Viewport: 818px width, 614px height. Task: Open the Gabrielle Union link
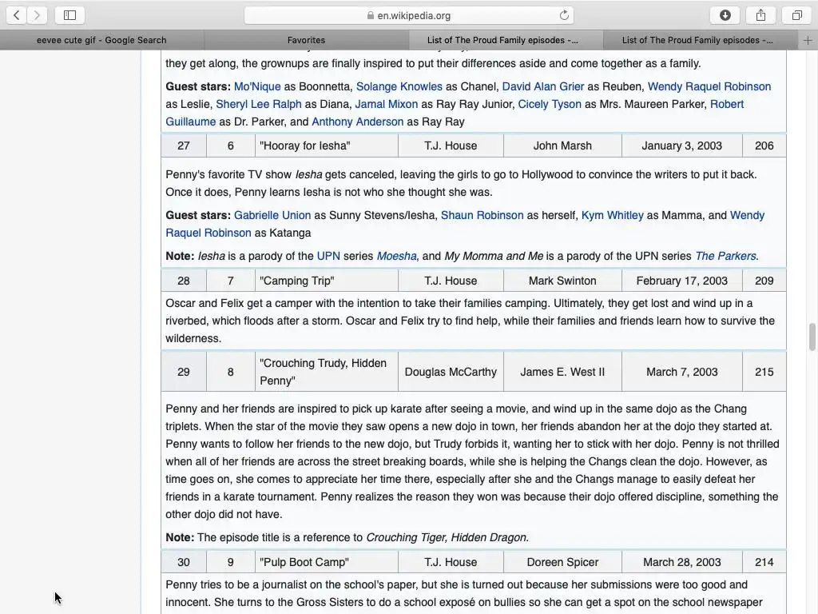point(272,216)
